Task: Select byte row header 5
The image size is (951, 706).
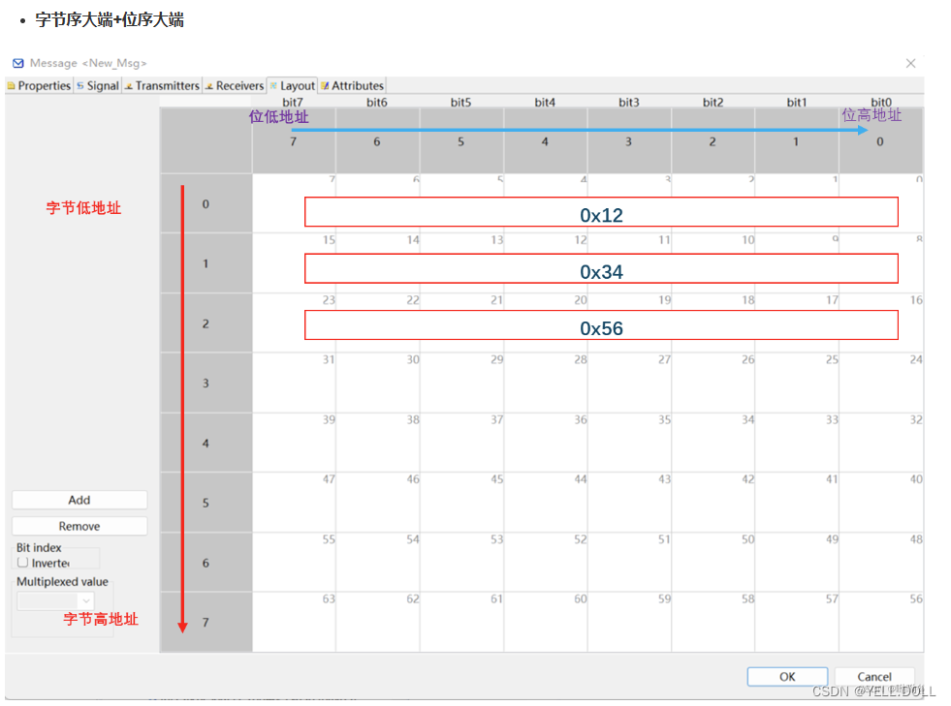Action: [206, 503]
